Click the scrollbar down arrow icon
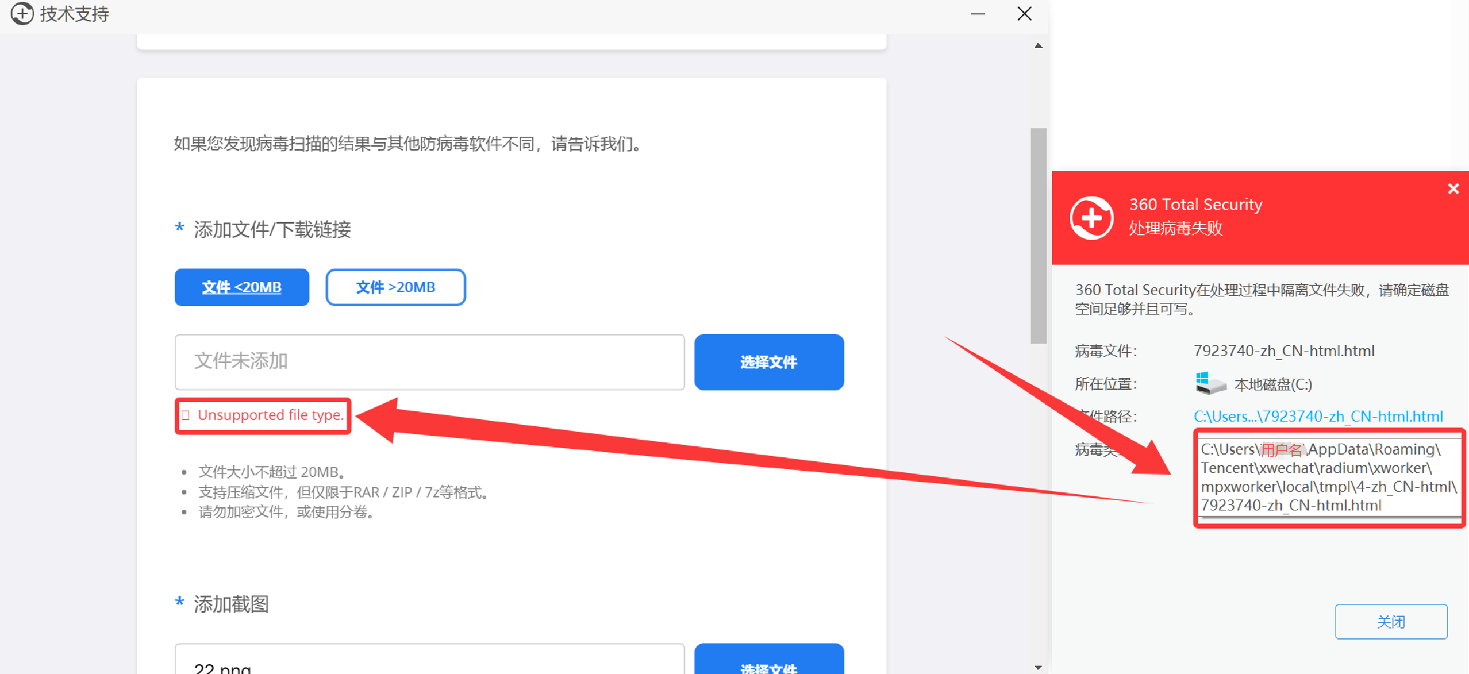 [x=1039, y=667]
